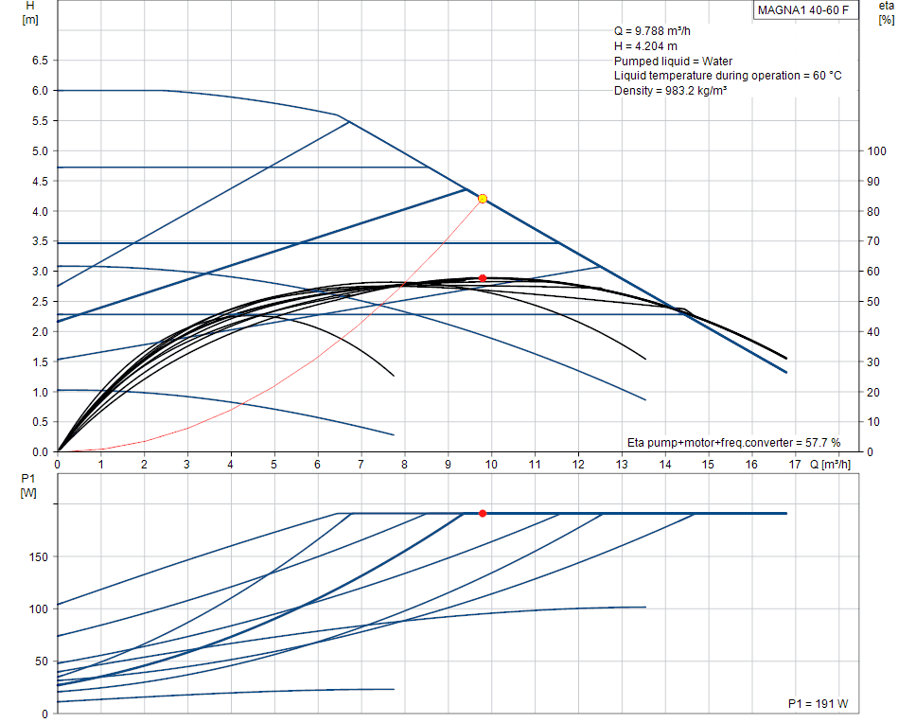The width and height of the screenshot is (916, 723).
Task: Click the red marker on P1 power curve
Action: click(x=483, y=513)
